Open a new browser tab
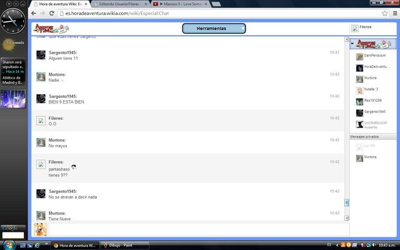The image size is (400, 250). click(216, 4)
